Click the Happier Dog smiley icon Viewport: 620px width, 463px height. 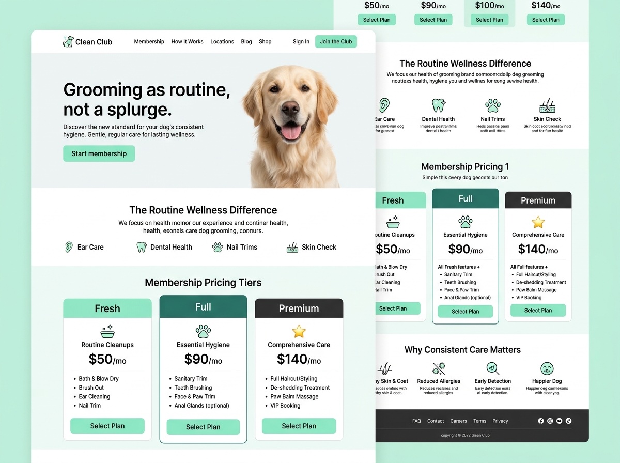click(x=547, y=368)
